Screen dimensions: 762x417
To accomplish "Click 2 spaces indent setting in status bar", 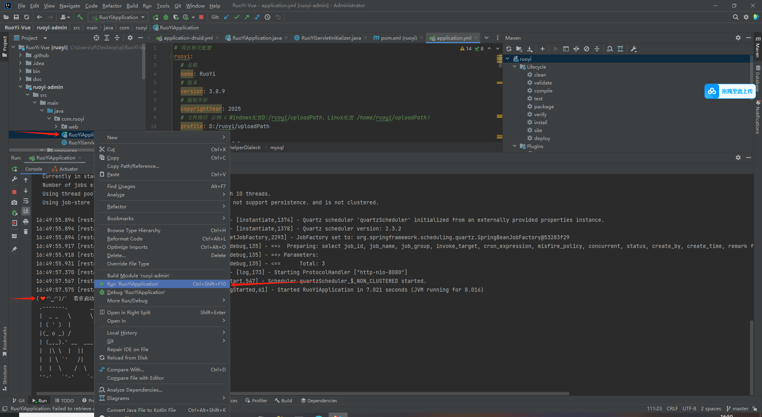I will pos(710,408).
